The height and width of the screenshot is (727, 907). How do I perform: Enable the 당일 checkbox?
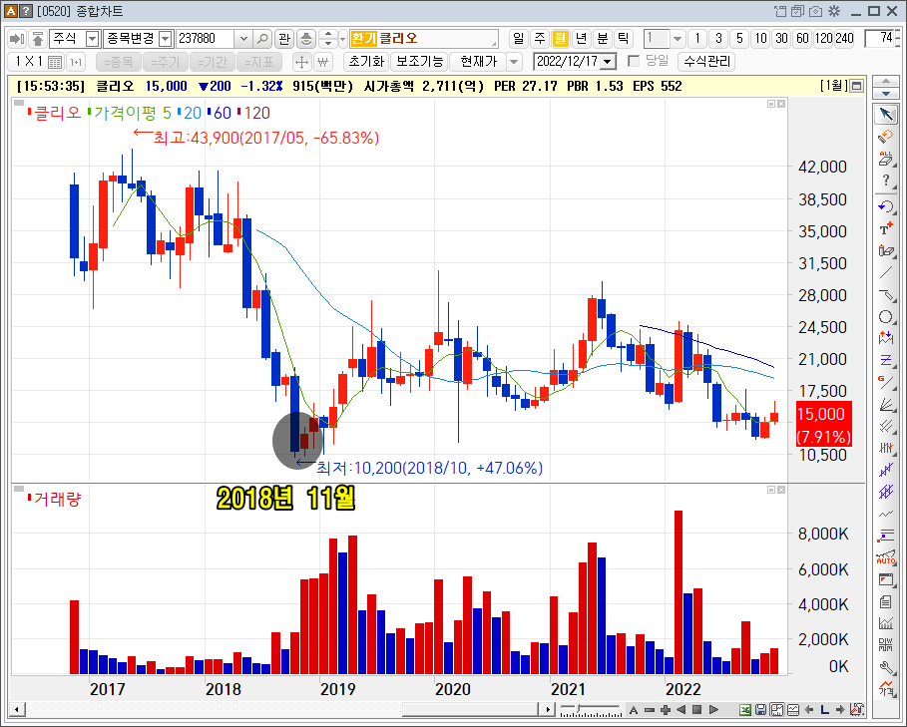[636, 61]
